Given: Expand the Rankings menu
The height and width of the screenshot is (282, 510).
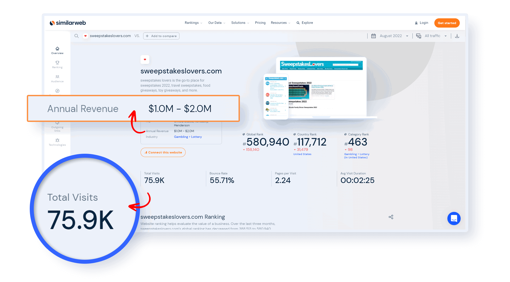Looking at the screenshot, I should 193,23.
